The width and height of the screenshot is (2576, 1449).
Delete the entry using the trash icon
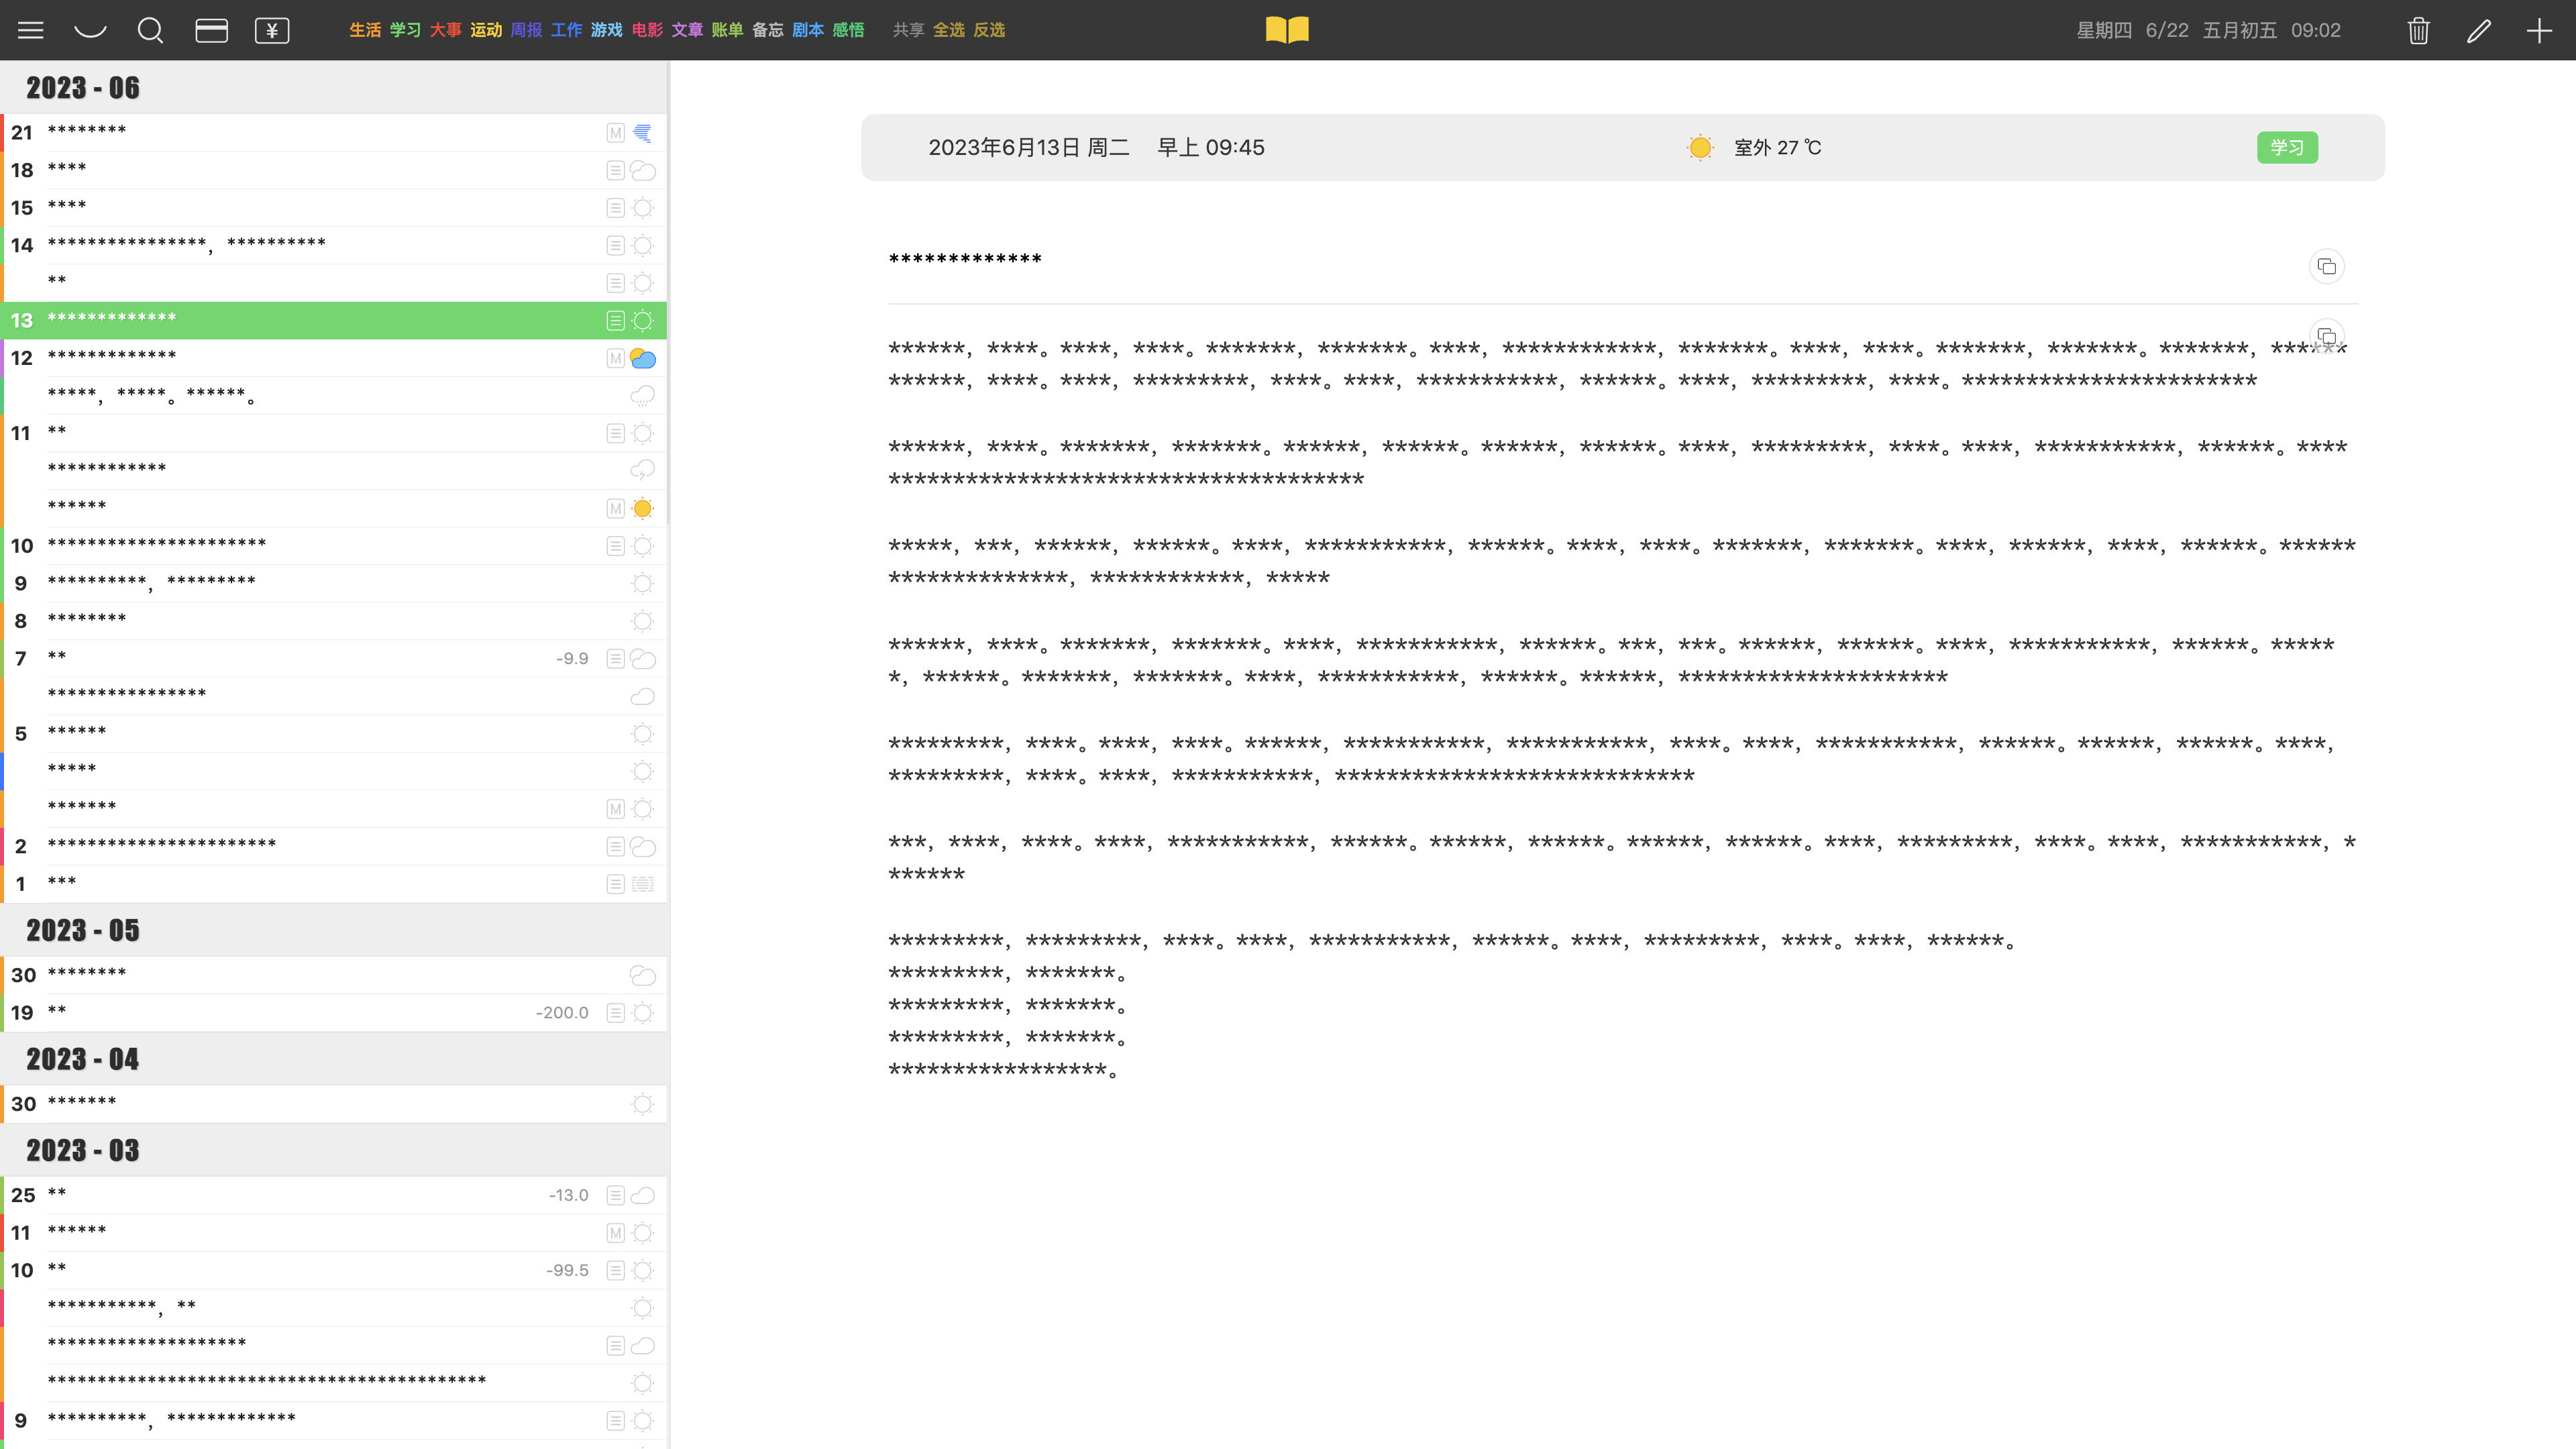click(2418, 30)
